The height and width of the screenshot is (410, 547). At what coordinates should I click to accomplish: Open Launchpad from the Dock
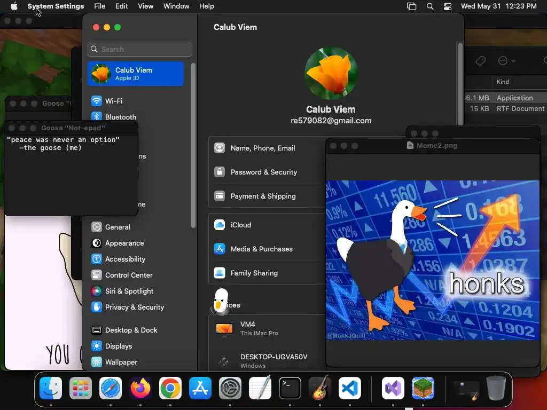(x=81, y=388)
